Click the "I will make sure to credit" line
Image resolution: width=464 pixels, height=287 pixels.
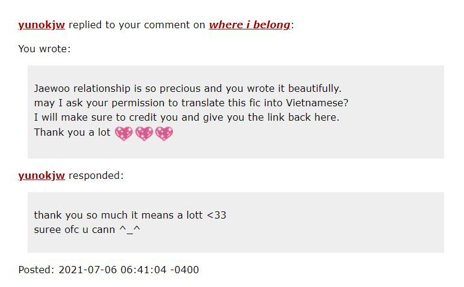pyautogui.click(x=186, y=117)
